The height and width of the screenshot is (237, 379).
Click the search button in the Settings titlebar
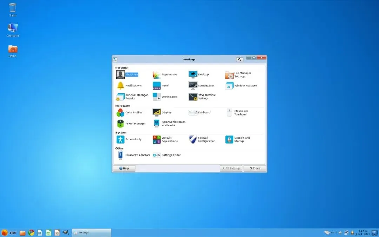239,59
